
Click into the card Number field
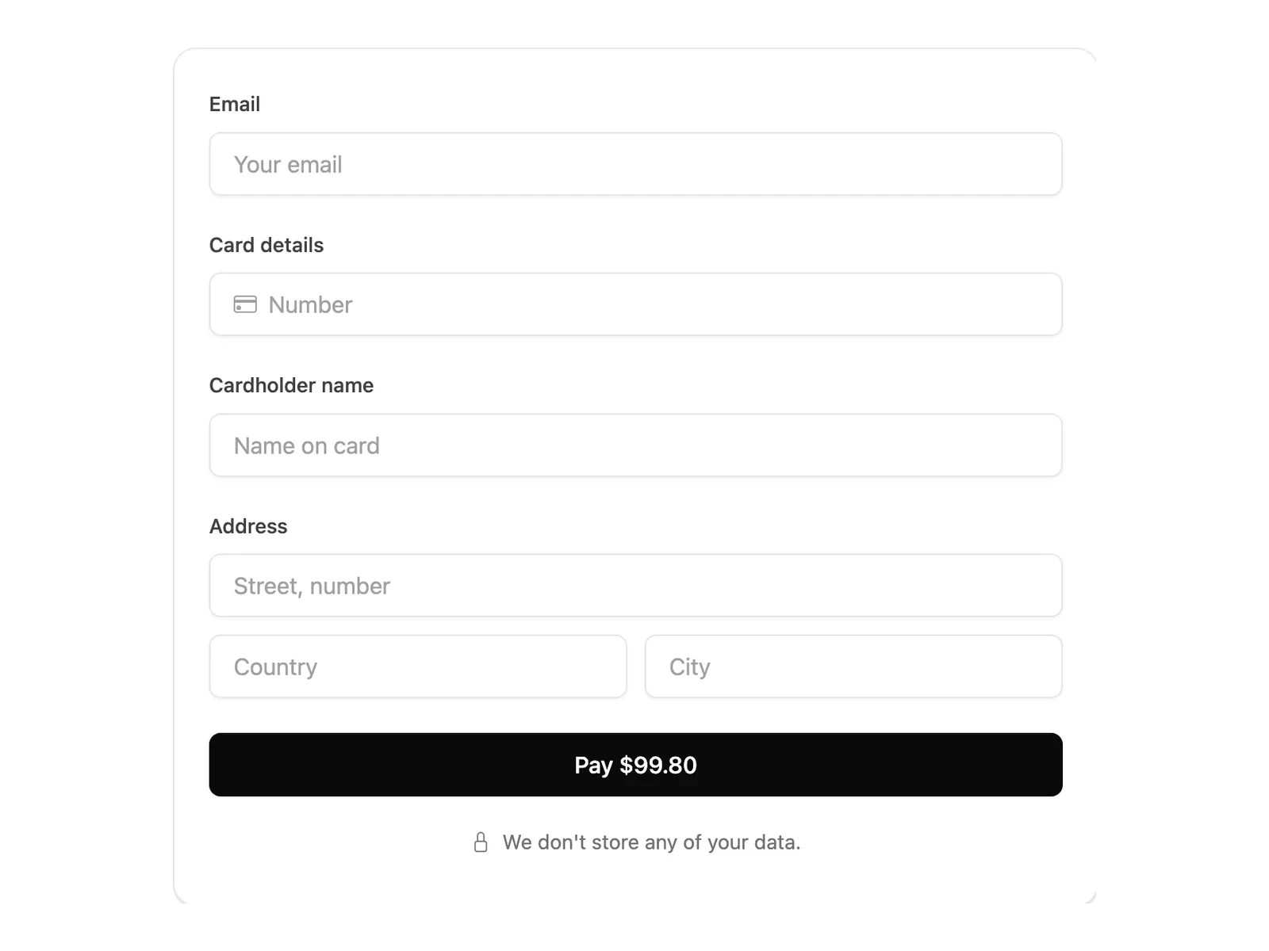pyautogui.click(x=635, y=304)
